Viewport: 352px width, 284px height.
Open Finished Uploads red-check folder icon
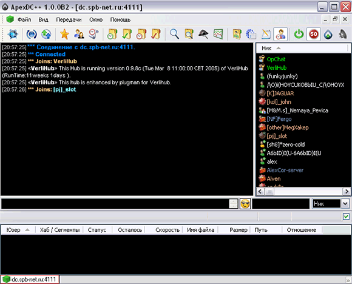pos(156,35)
